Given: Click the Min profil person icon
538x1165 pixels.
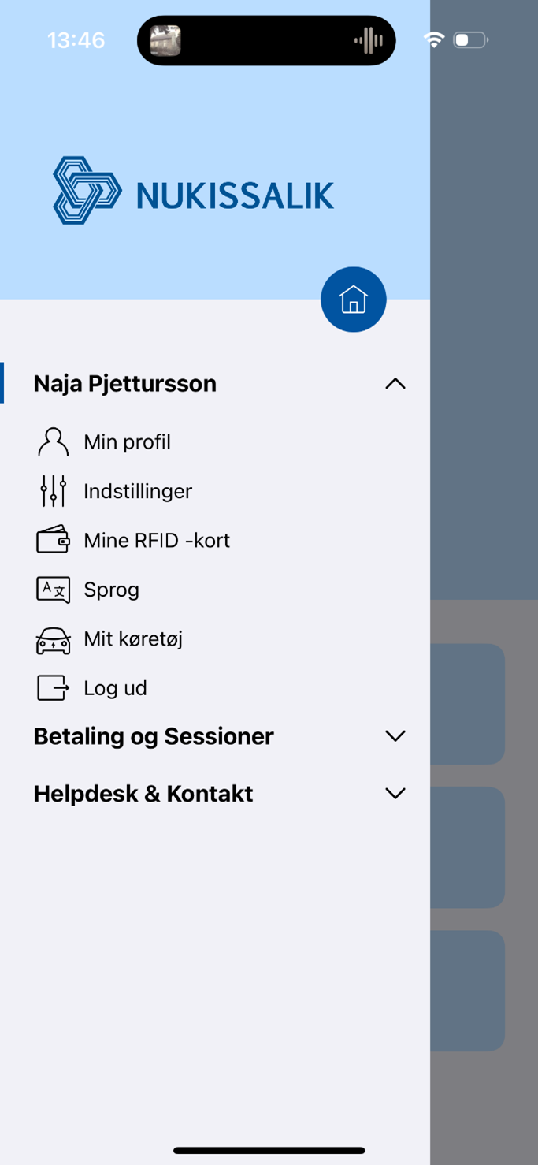Looking at the screenshot, I should point(53,442).
